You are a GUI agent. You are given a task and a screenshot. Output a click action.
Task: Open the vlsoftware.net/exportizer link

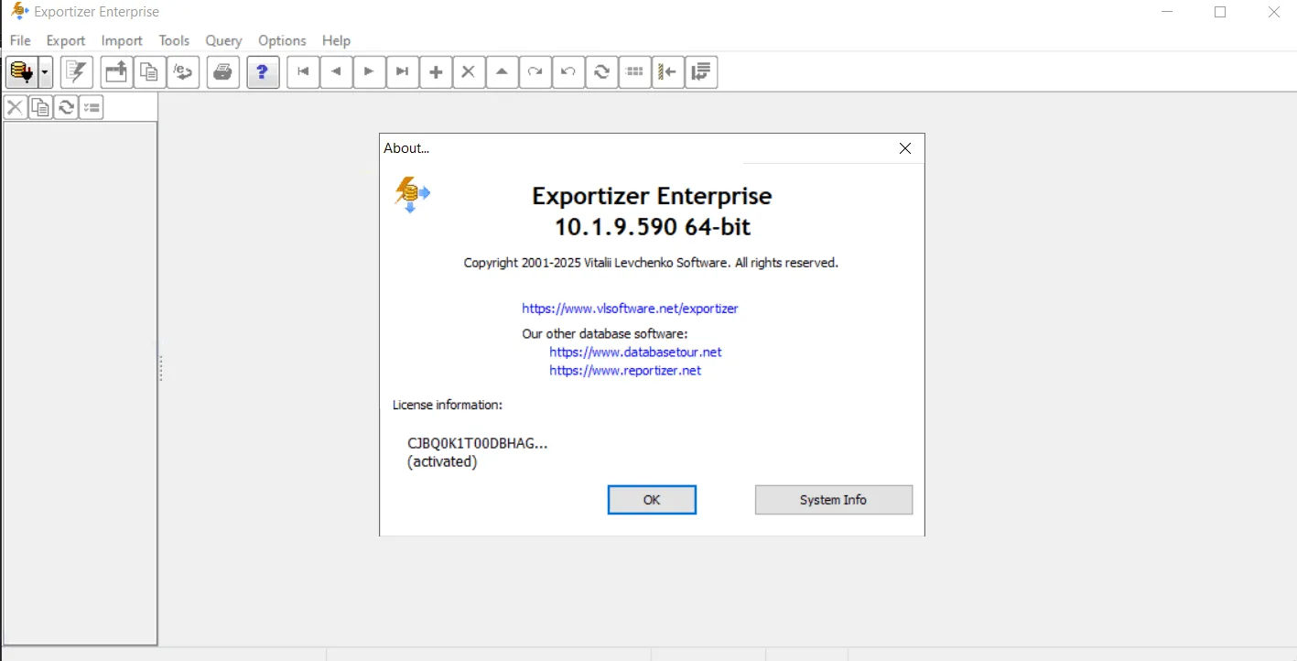630,309
